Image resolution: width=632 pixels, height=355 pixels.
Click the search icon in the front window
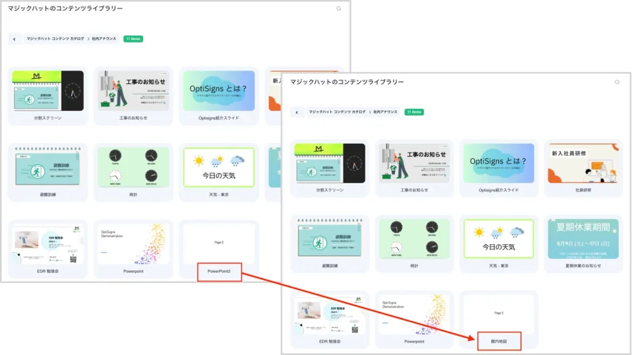[x=617, y=82]
